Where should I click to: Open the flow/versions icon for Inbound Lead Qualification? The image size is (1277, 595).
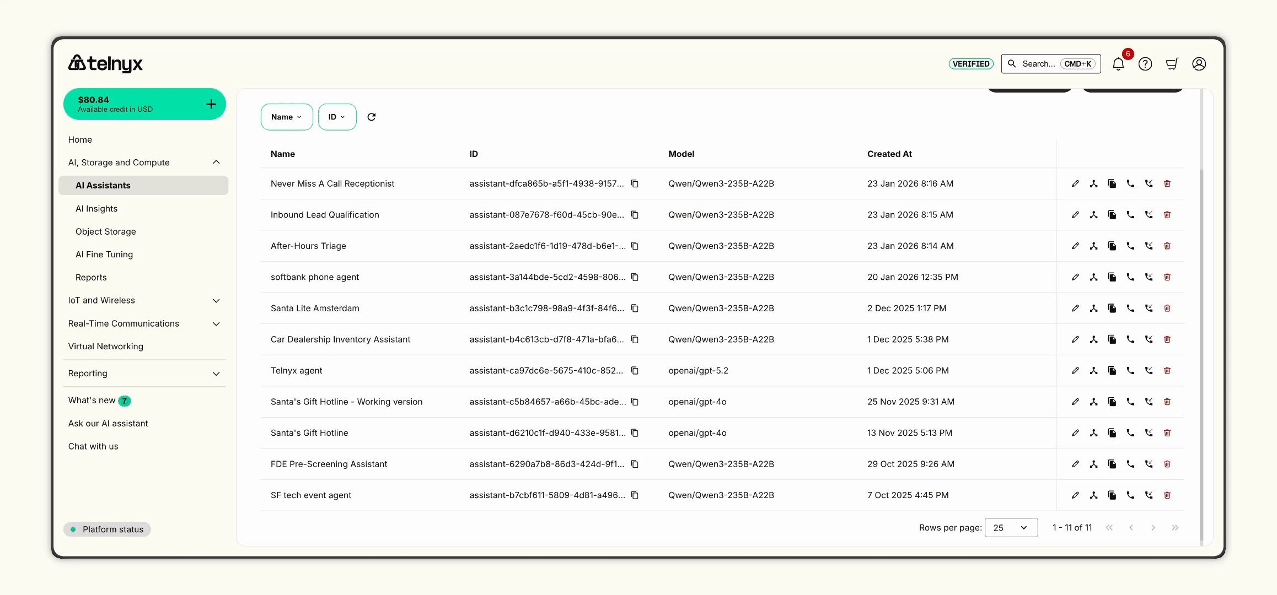pyautogui.click(x=1094, y=215)
